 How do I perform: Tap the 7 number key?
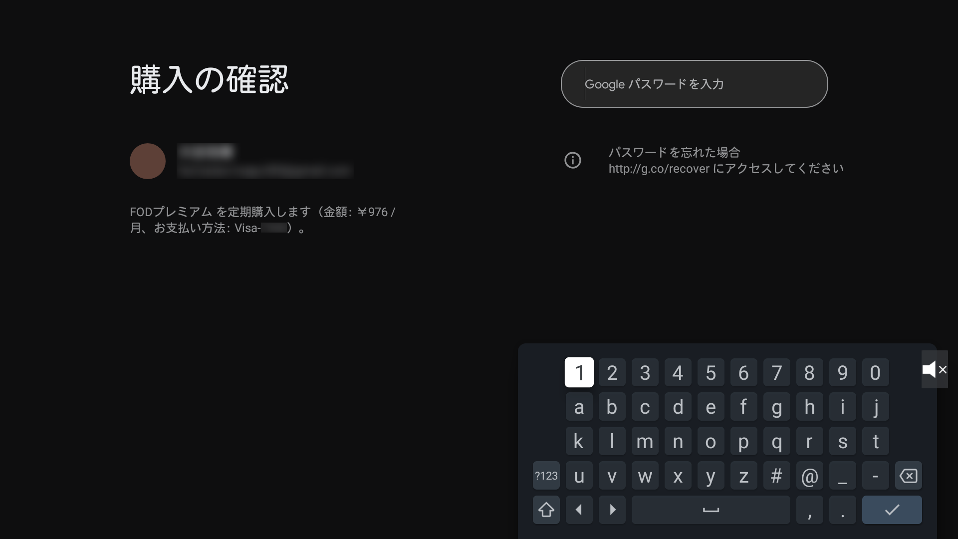776,372
